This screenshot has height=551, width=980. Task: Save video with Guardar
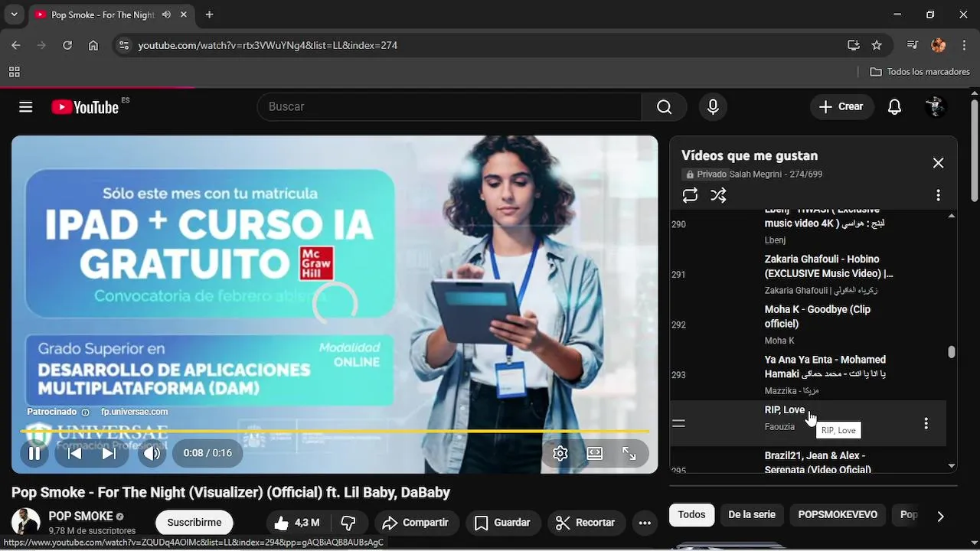[502, 523]
